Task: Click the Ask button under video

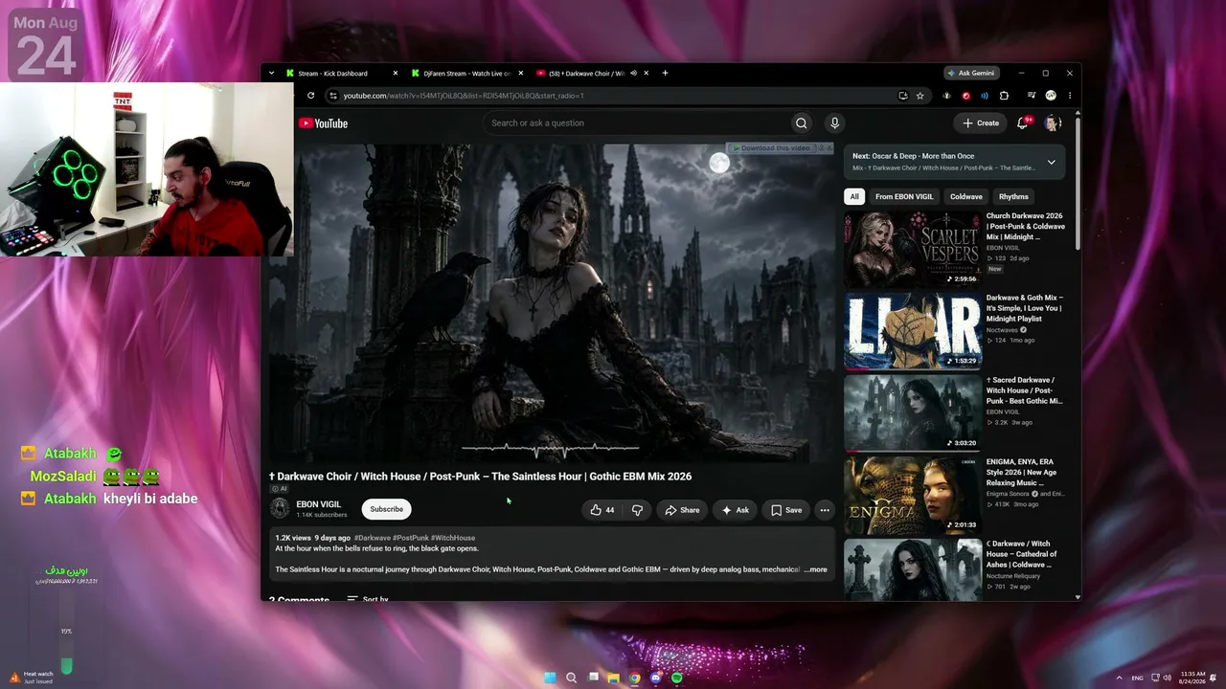Action: (x=735, y=510)
